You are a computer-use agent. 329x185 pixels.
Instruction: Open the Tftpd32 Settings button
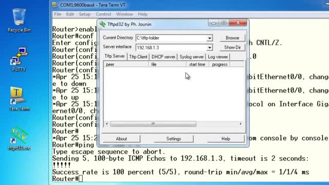click(174, 139)
